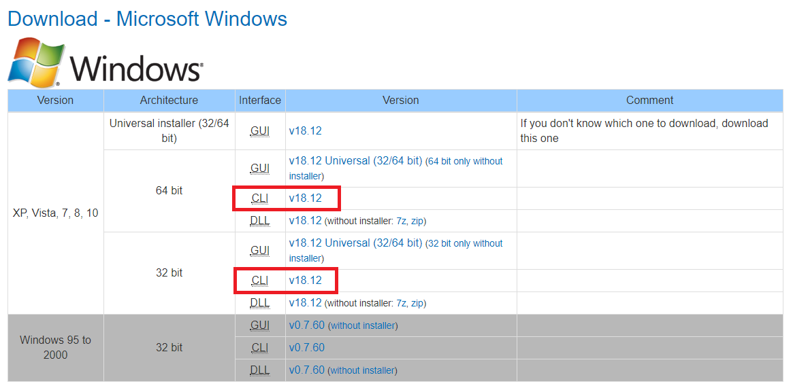Click DLL abbreviation in 64 bit section
793x390 pixels.
260,221
